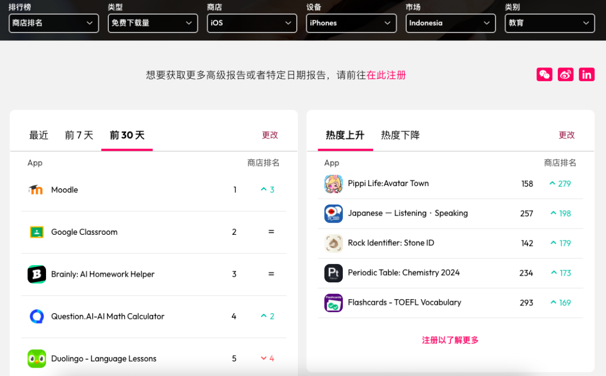Viewport: 606px width, 376px height.
Task: Share via the LinkedIn icon
Action: [x=586, y=75]
